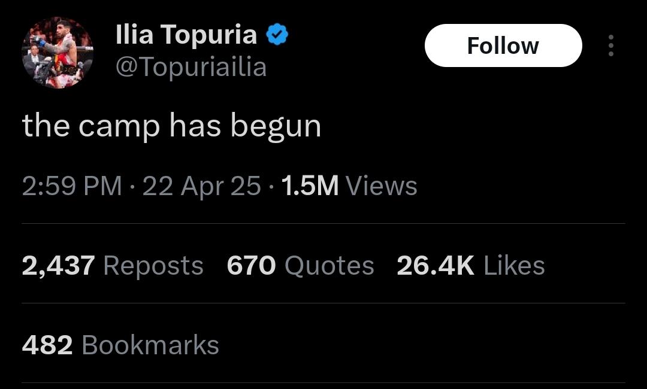
Task: Click the 670 quotes count
Action: [x=251, y=265]
